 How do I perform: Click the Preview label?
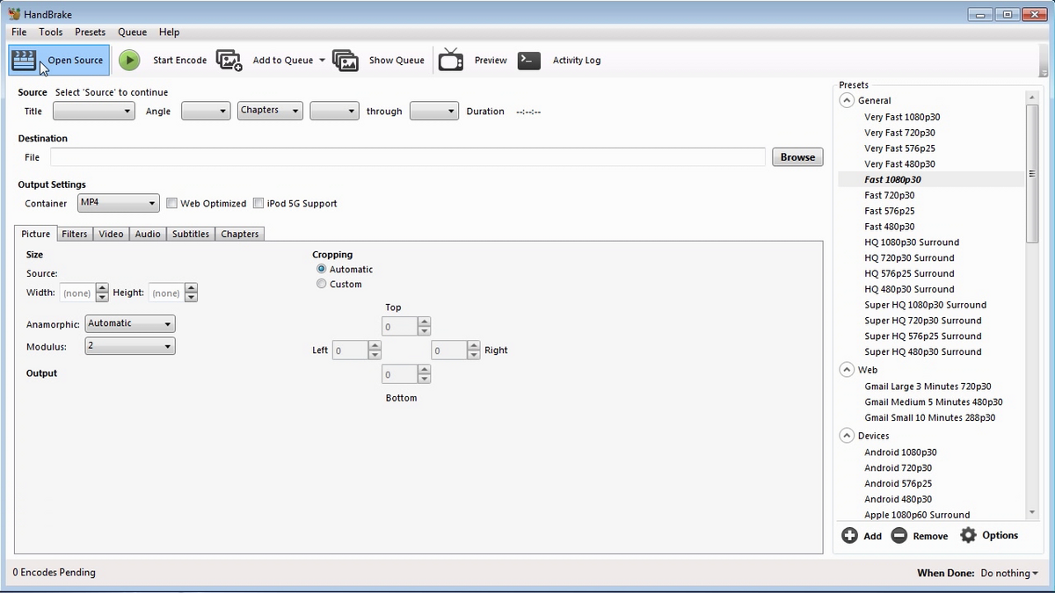coord(491,61)
